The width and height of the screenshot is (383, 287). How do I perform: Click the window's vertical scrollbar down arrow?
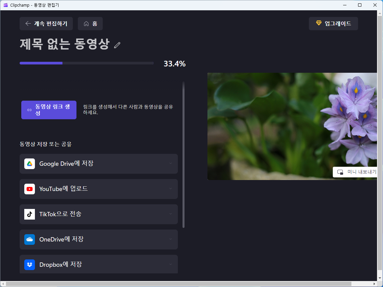coord(380,278)
